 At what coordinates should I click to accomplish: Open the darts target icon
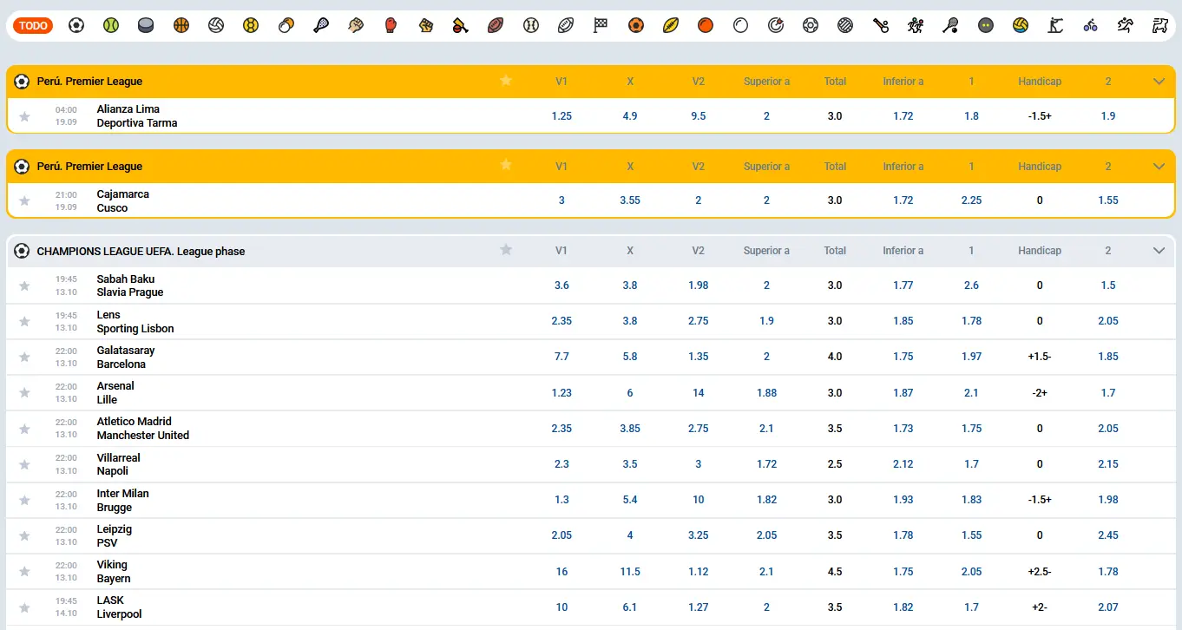776,26
